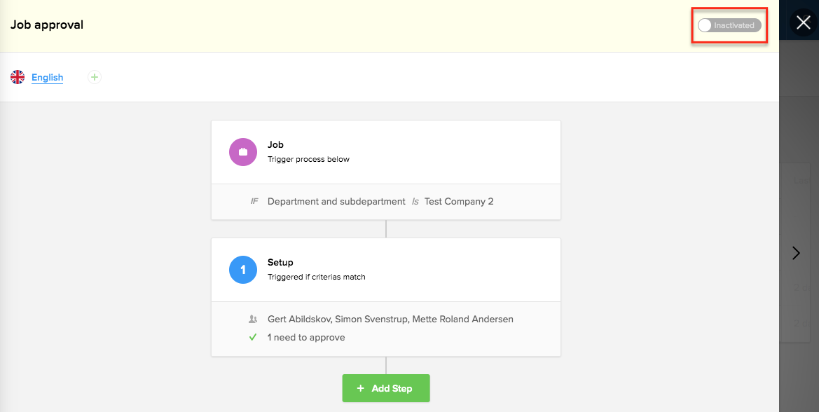Click the UK flag icon

pyautogui.click(x=18, y=77)
